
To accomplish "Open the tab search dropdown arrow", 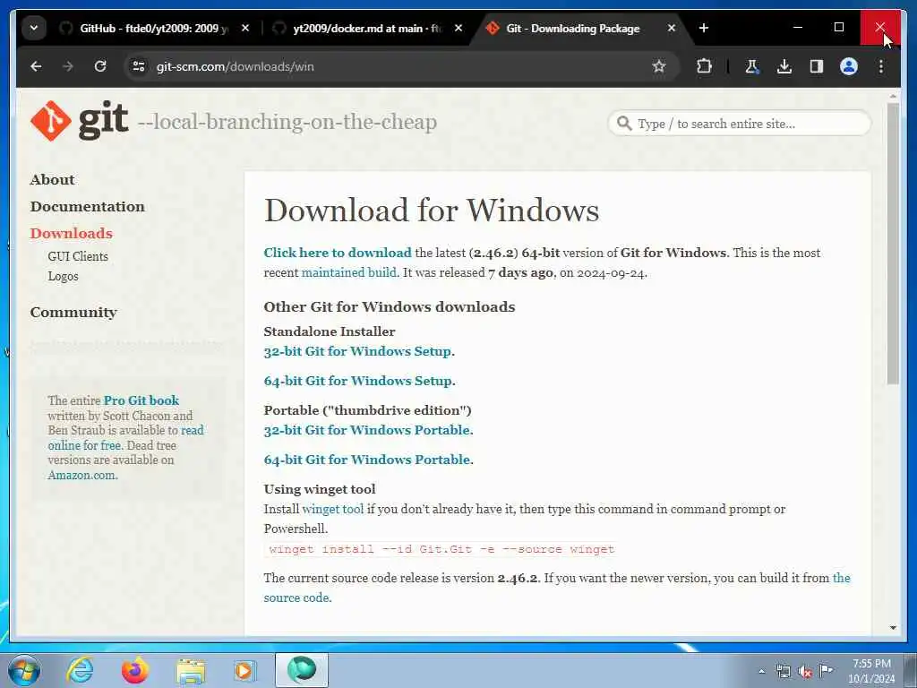I will [x=34, y=28].
